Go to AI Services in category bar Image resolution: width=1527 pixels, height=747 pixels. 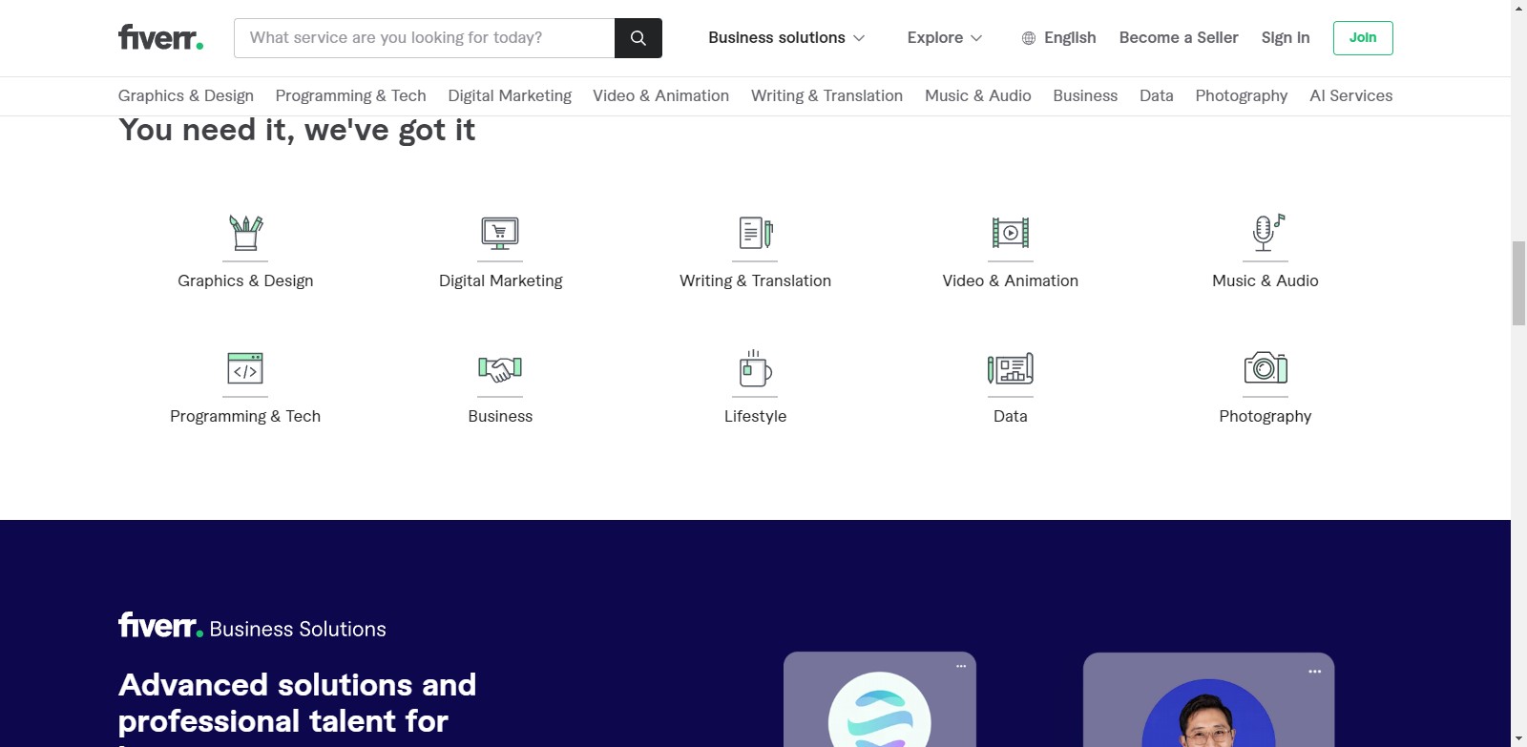tap(1350, 96)
